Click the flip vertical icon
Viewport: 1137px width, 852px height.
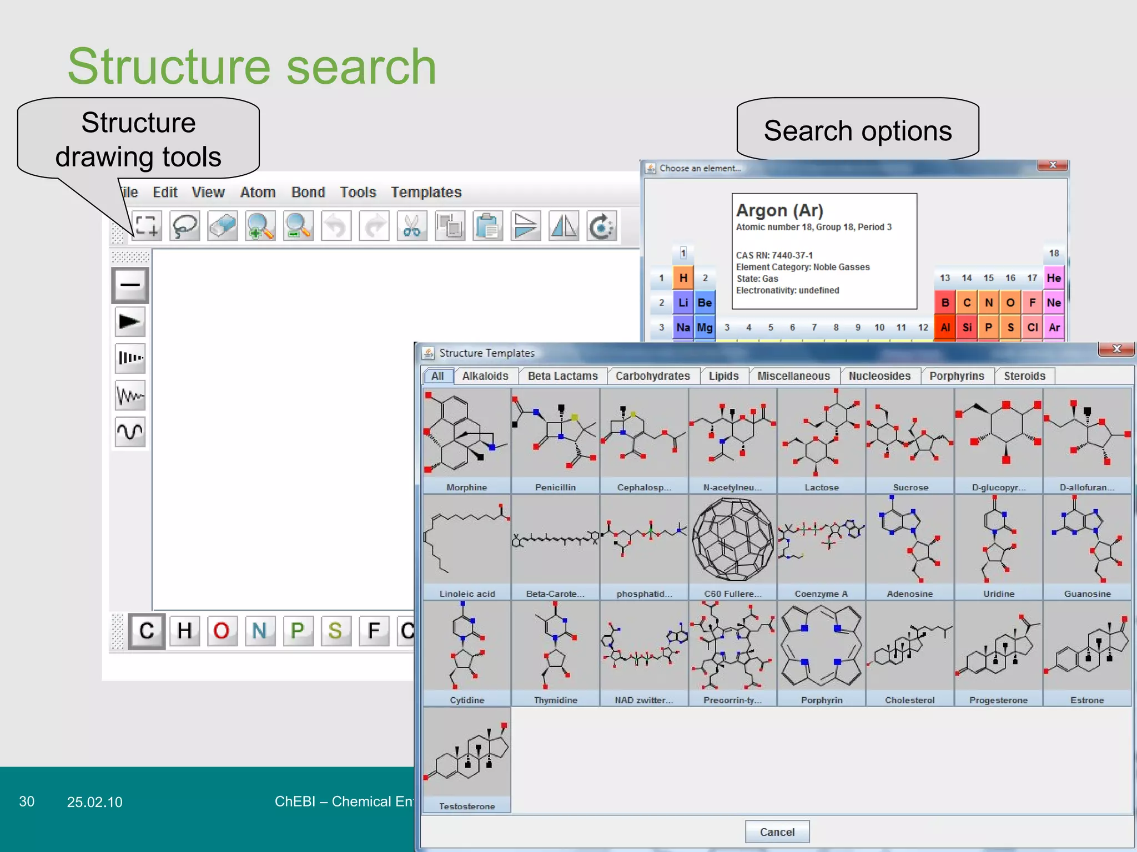point(525,226)
